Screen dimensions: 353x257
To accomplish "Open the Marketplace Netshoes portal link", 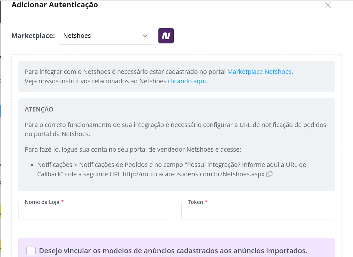I will [x=260, y=72].
